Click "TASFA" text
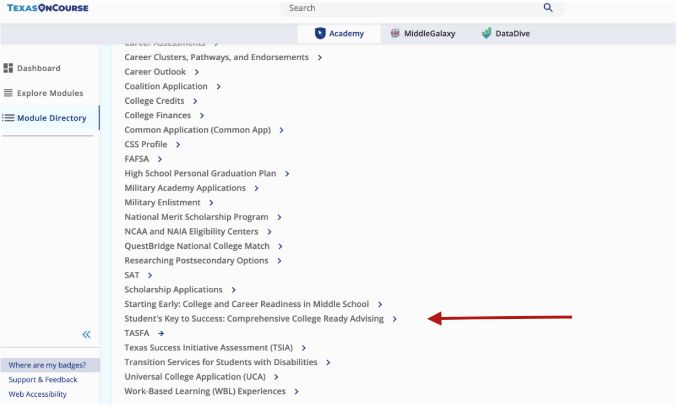The height and width of the screenshot is (406, 678). (x=137, y=333)
